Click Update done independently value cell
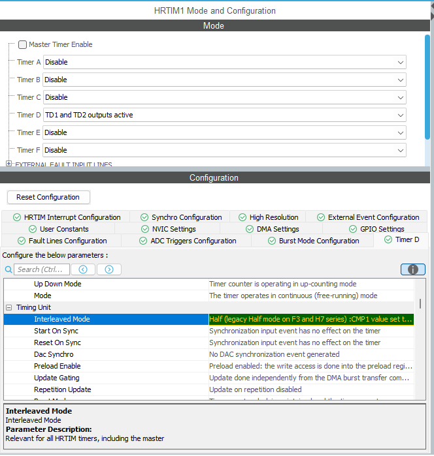434x456 pixels. click(x=311, y=378)
